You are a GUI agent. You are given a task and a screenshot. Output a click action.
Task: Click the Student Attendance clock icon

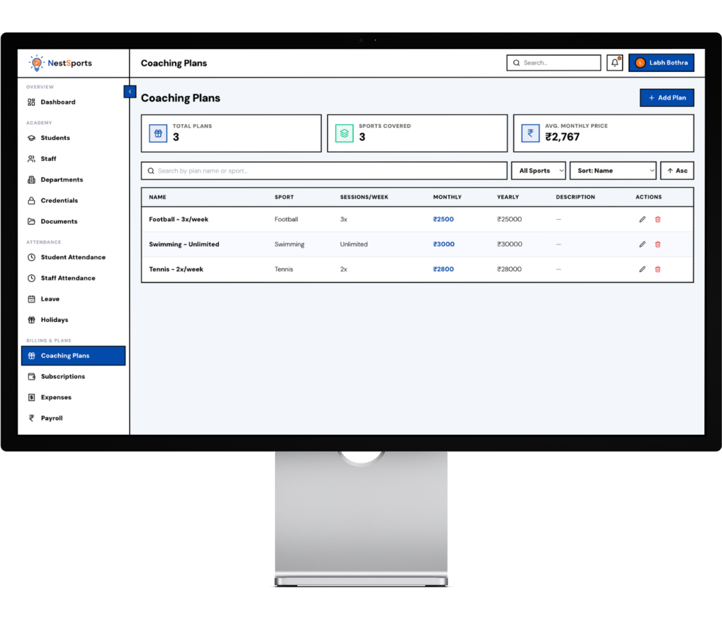(31, 257)
